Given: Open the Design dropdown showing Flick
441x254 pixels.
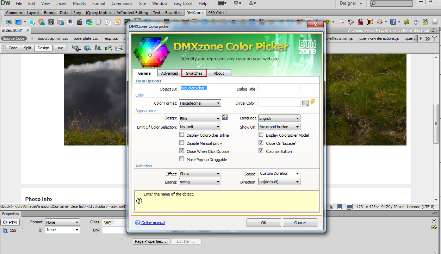Looking at the screenshot, I should tap(200, 118).
